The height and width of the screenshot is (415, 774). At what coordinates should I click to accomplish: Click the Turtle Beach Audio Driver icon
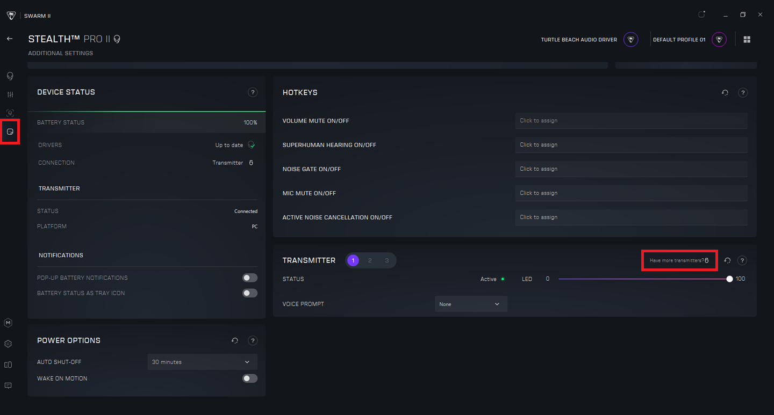point(630,40)
